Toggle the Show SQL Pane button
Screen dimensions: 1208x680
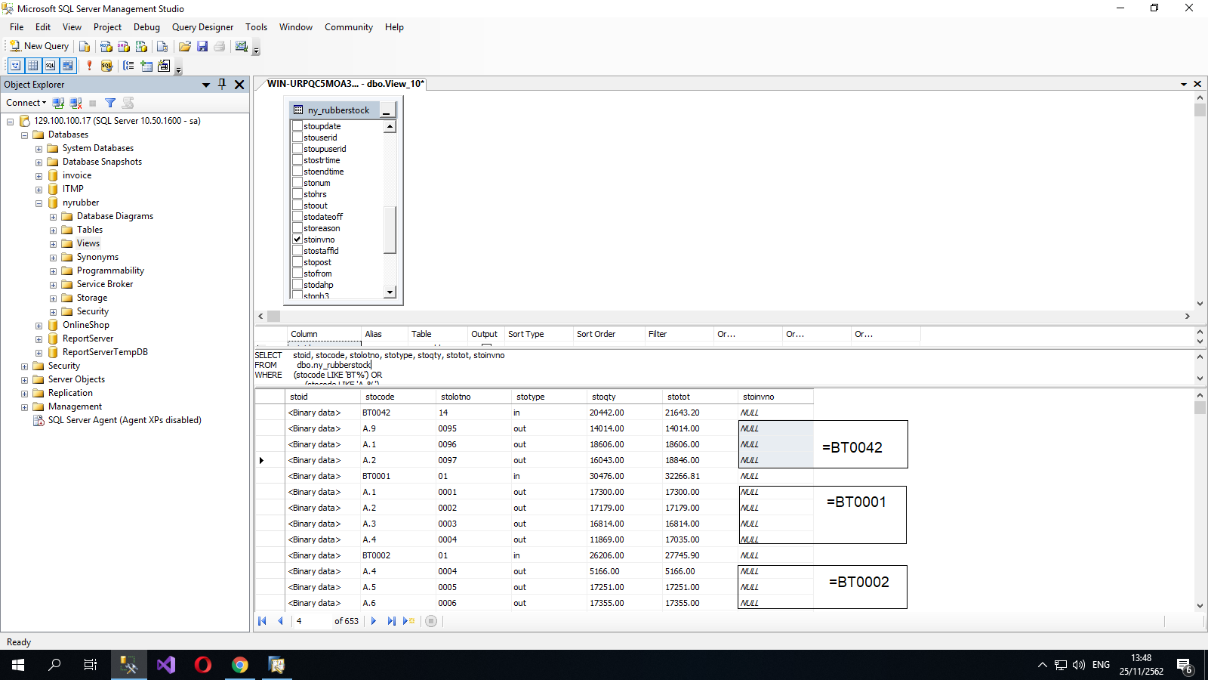50,66
